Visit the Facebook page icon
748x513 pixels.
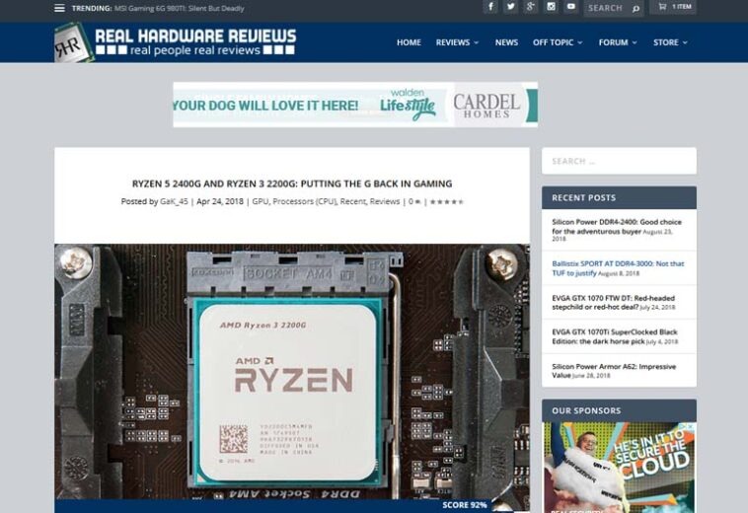pos(490,7)
